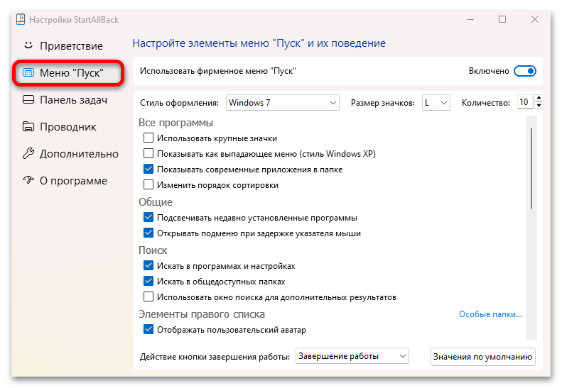Disable Открывать подменю при задержке указателя
562x388 pixels.
click(148, 233)
